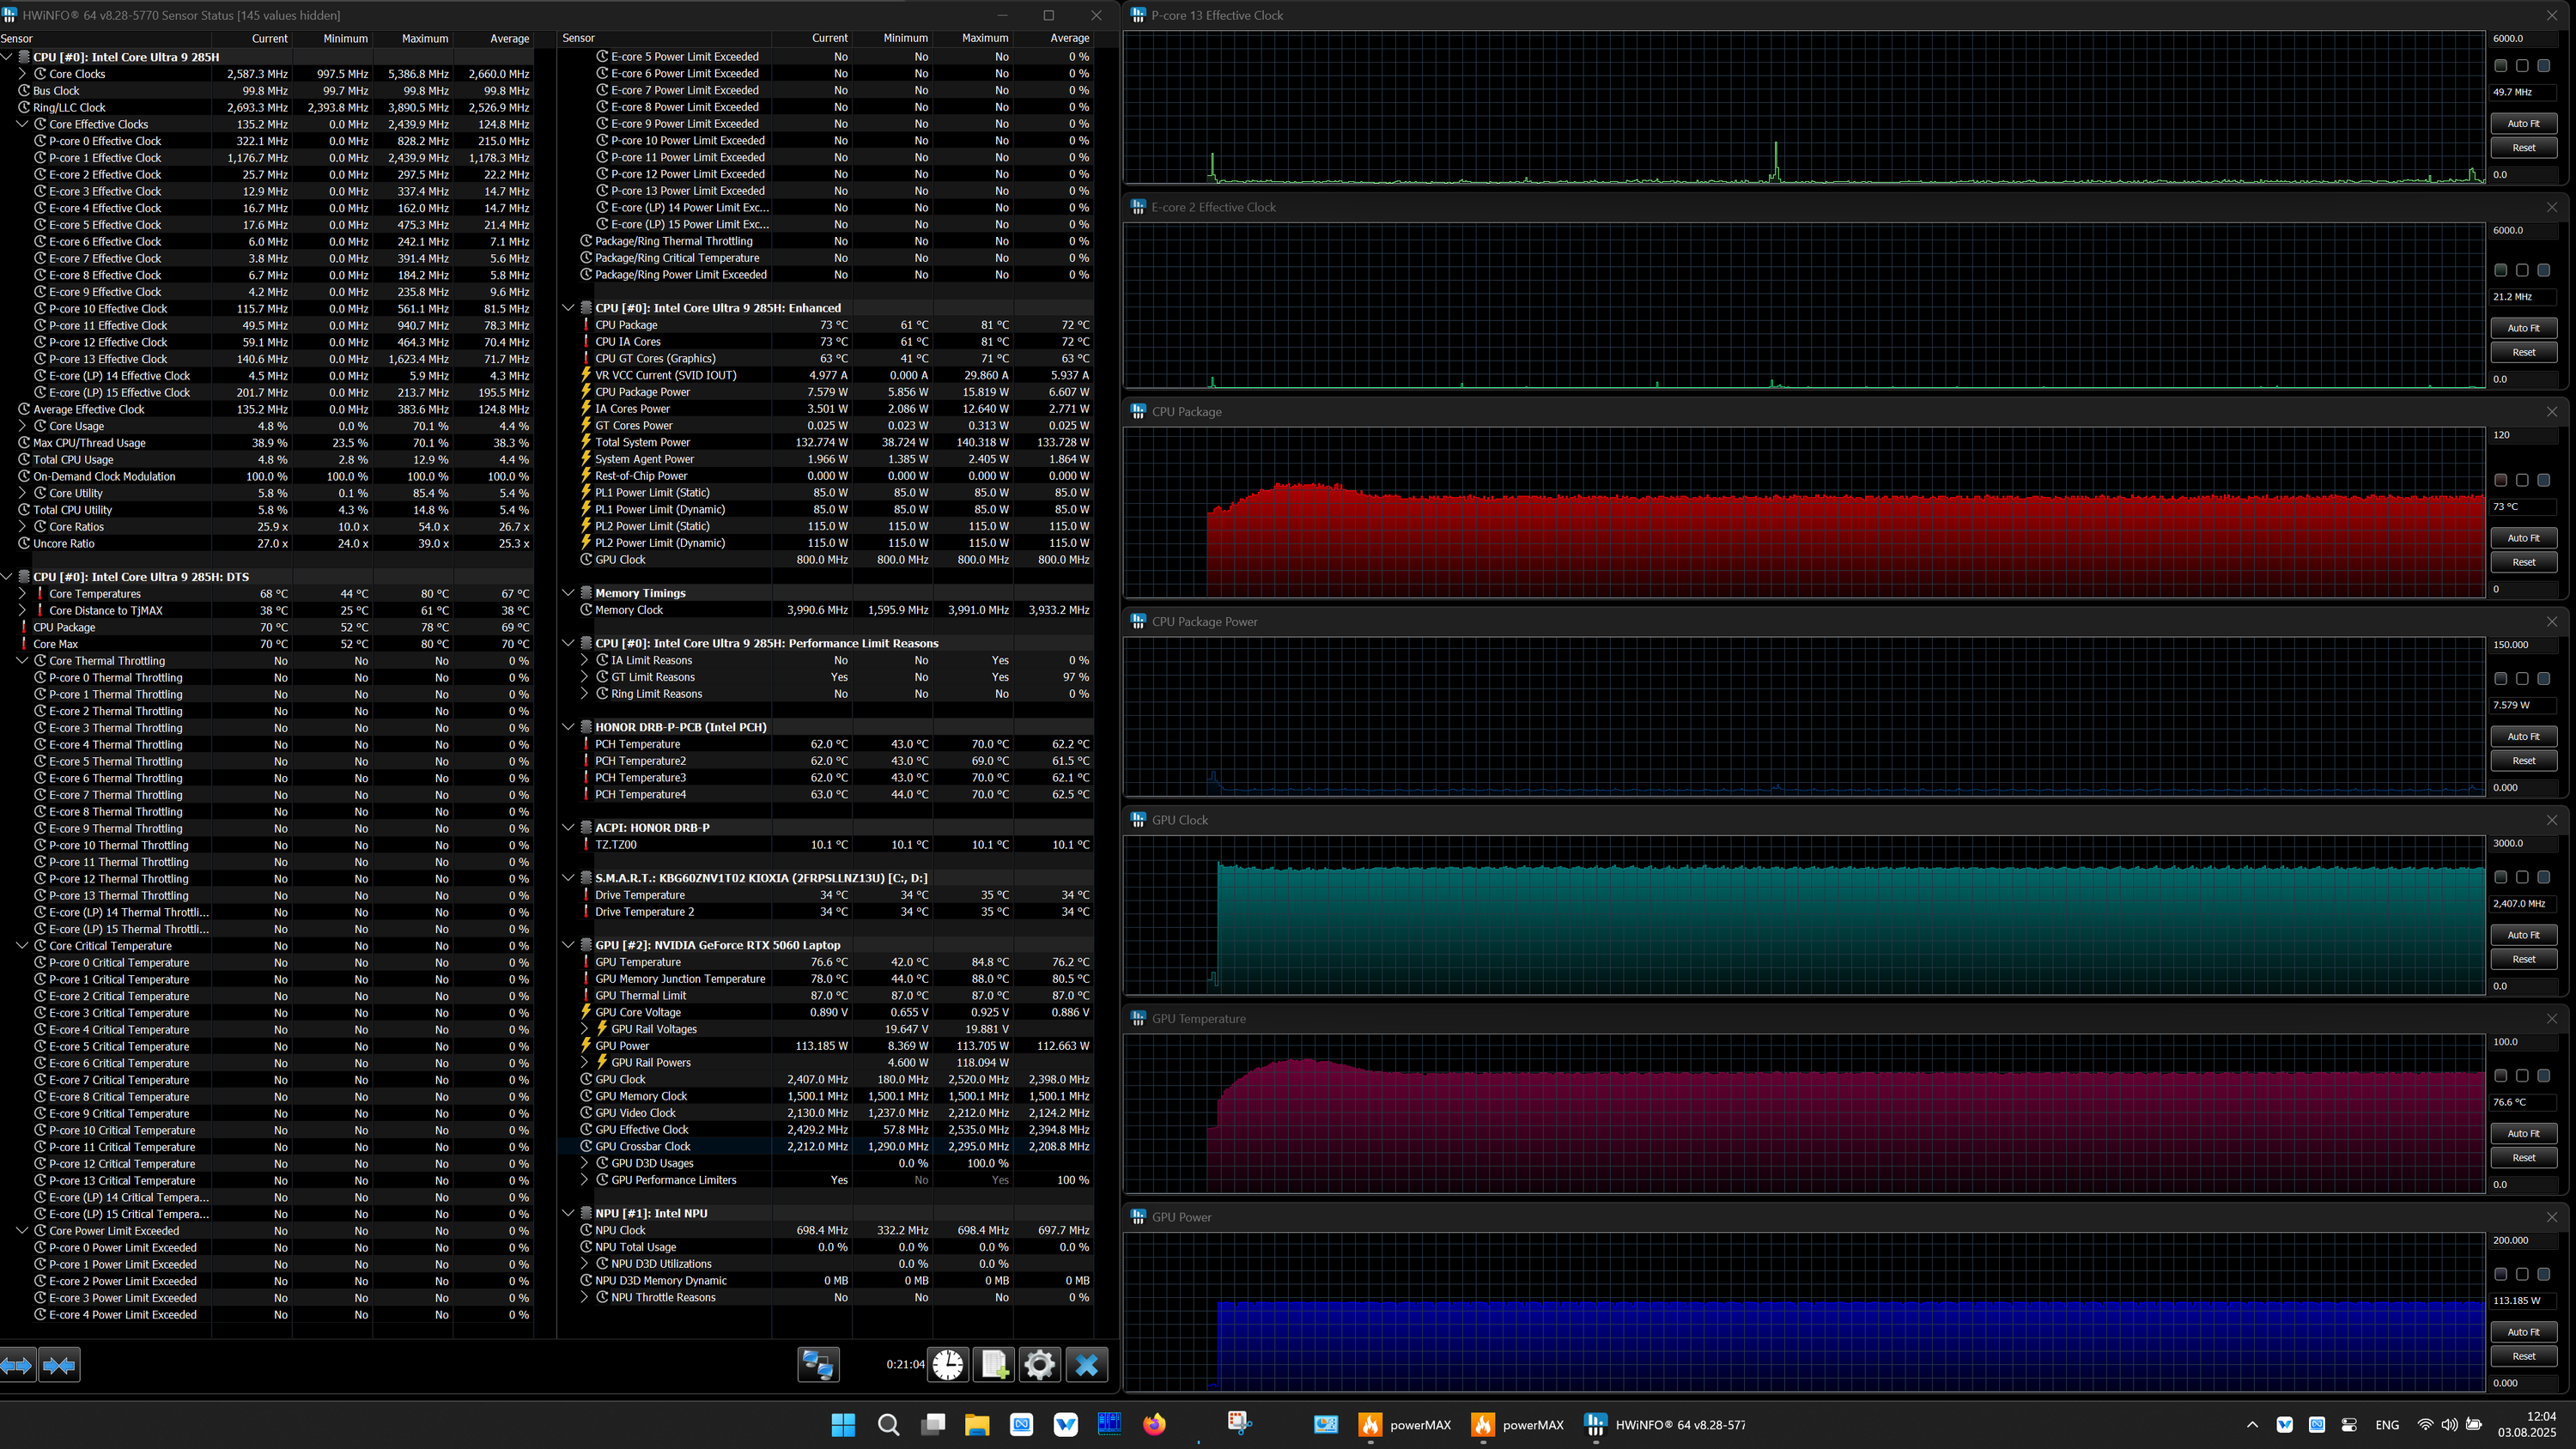Click the collapse columns inward arrows icon
2576x1449 pixels.
pos(59,1365)
